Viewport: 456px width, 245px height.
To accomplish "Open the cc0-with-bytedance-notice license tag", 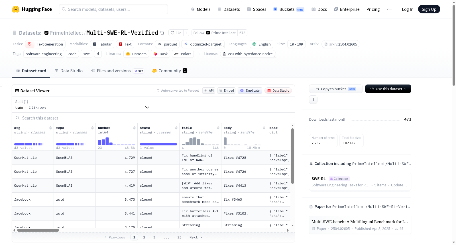I will (248, 54).
